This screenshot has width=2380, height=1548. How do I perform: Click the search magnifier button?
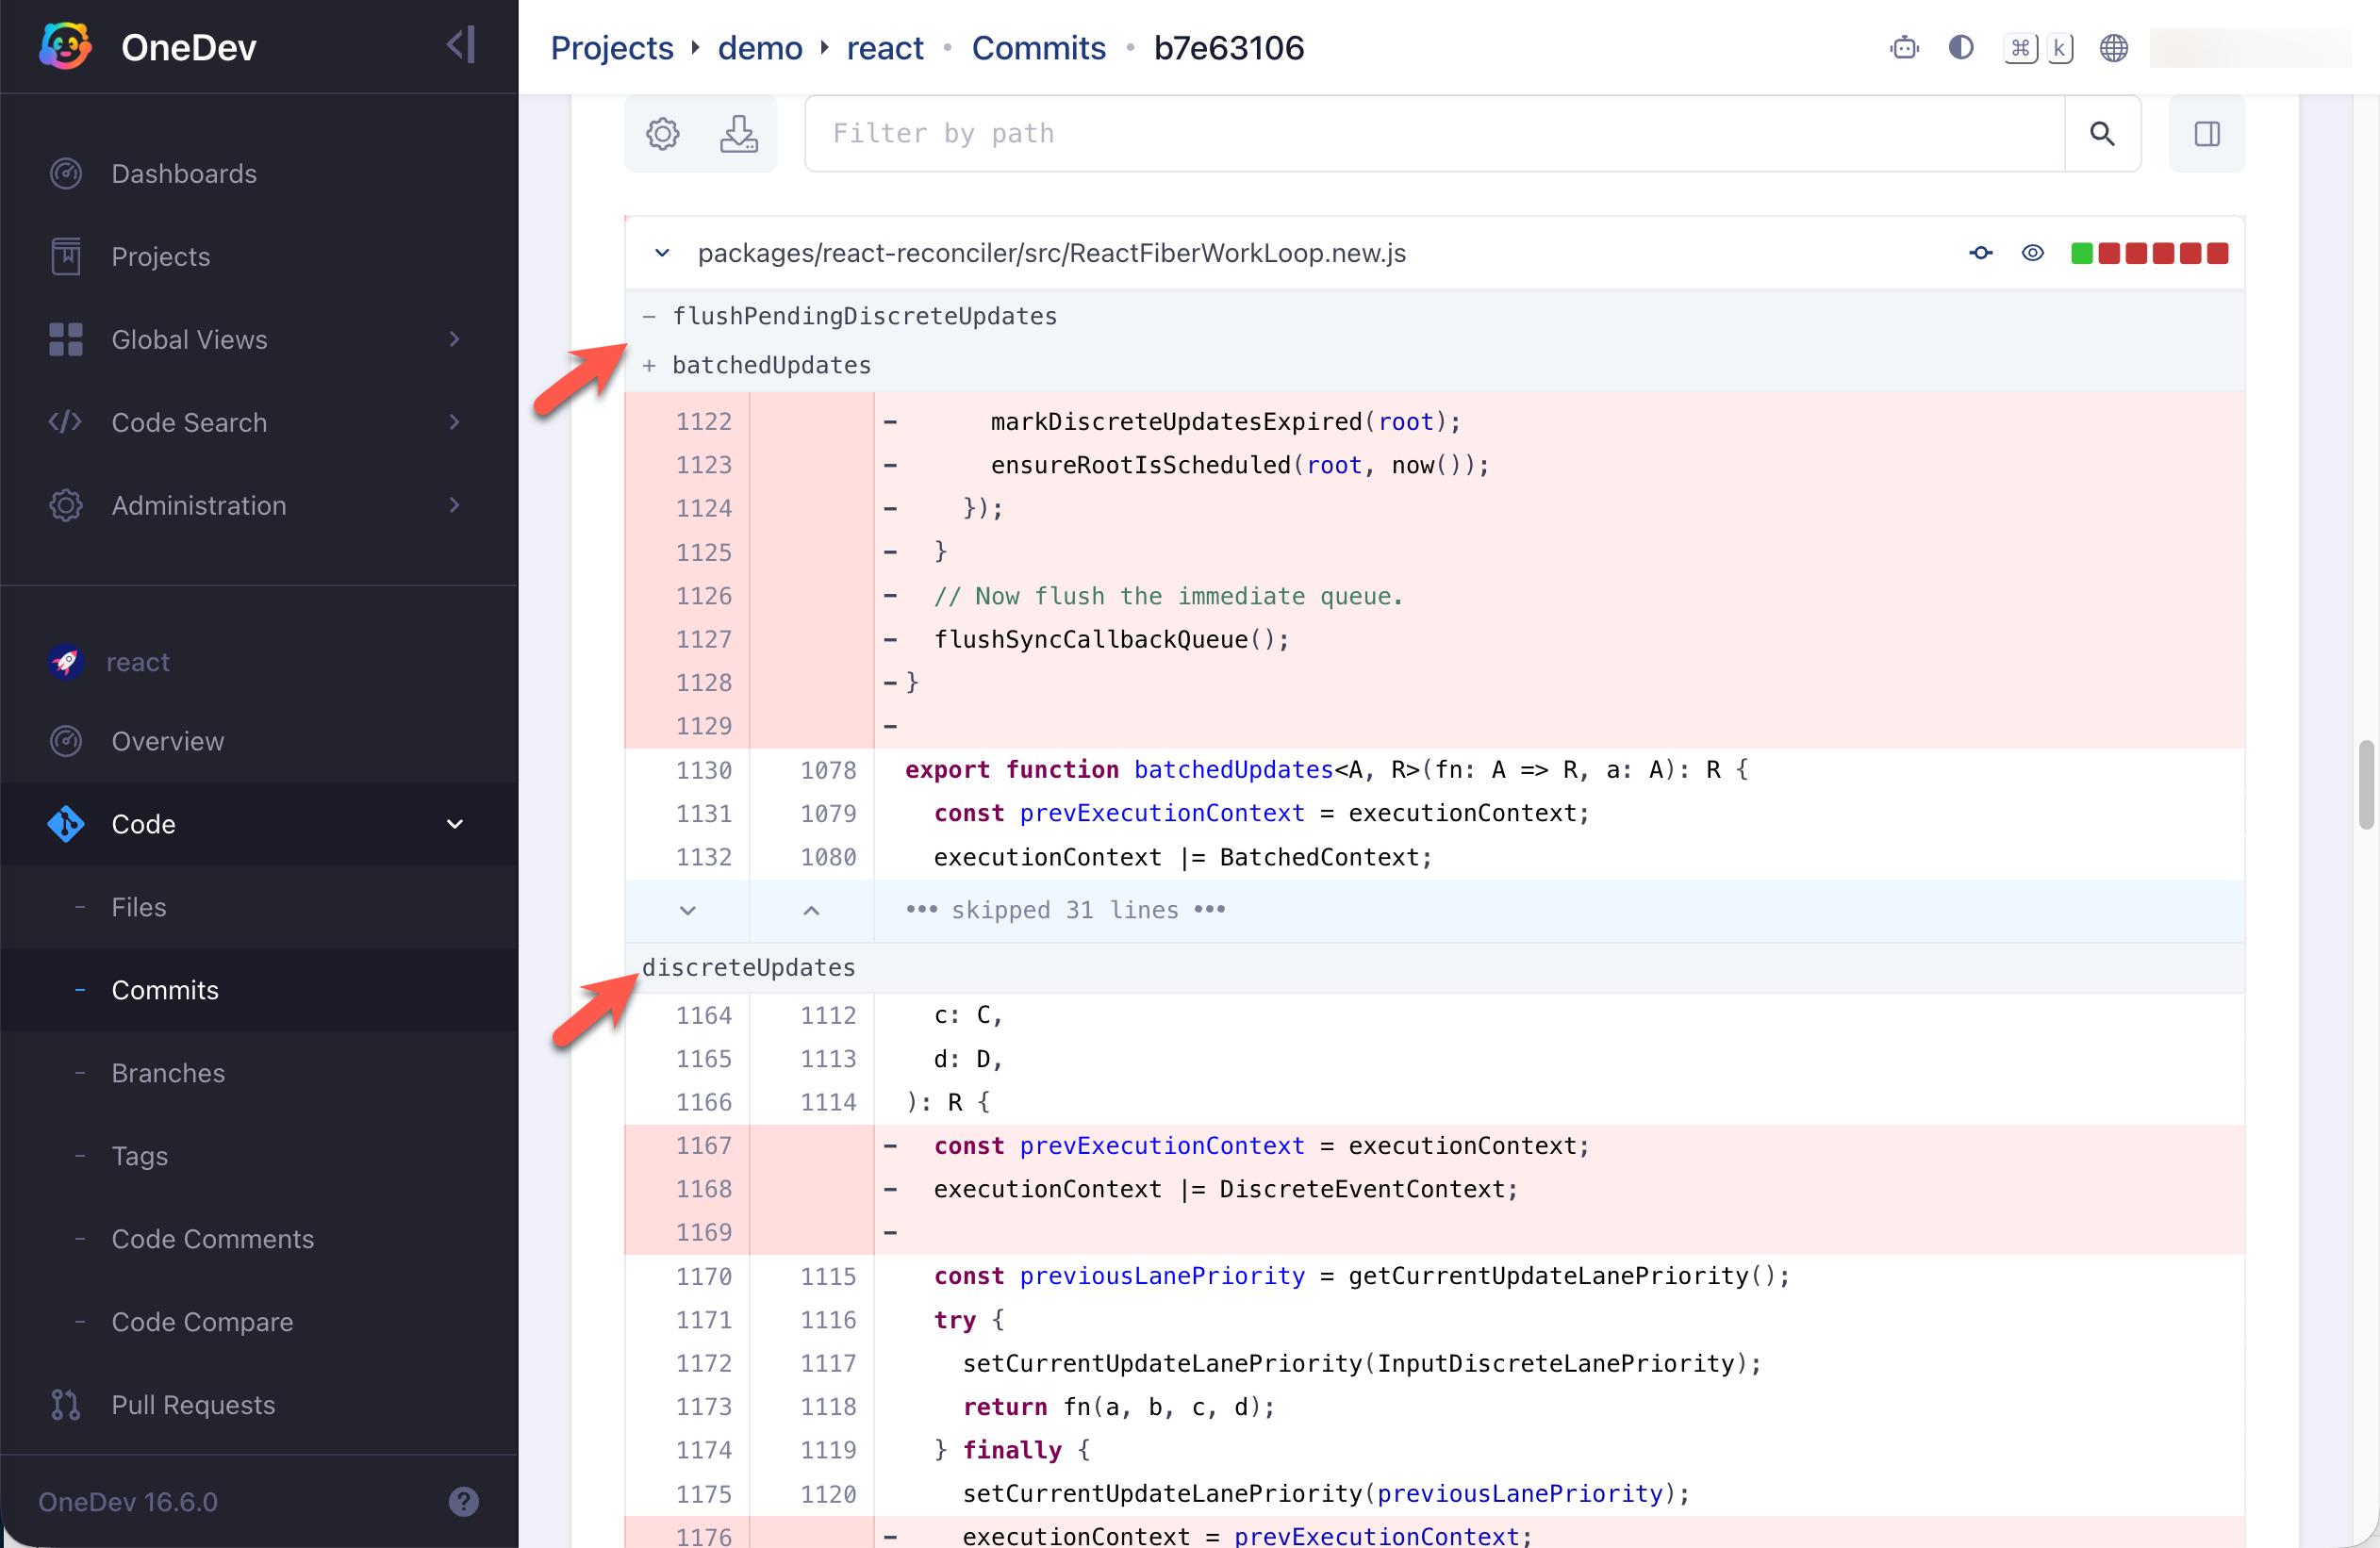(x=2102, y=133)
